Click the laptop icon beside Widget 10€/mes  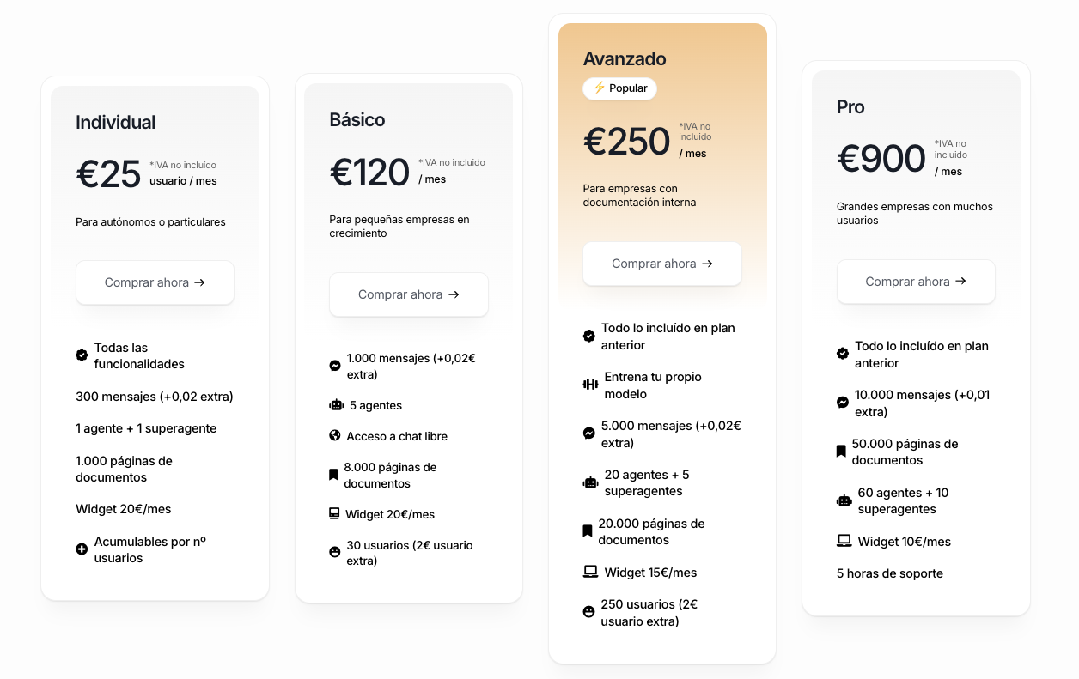pos(844,542)
